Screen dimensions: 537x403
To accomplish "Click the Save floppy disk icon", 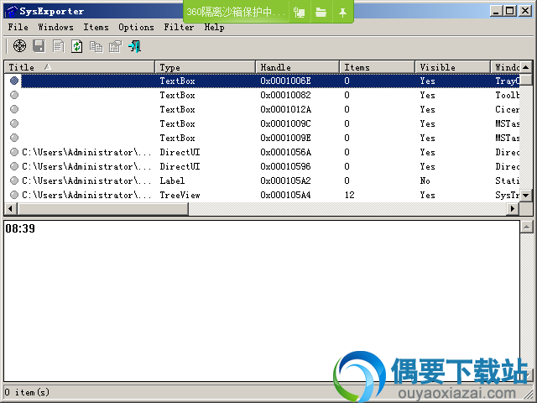I will coord(39,46).
